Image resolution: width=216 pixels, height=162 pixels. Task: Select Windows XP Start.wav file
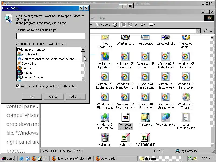point(146,101)
